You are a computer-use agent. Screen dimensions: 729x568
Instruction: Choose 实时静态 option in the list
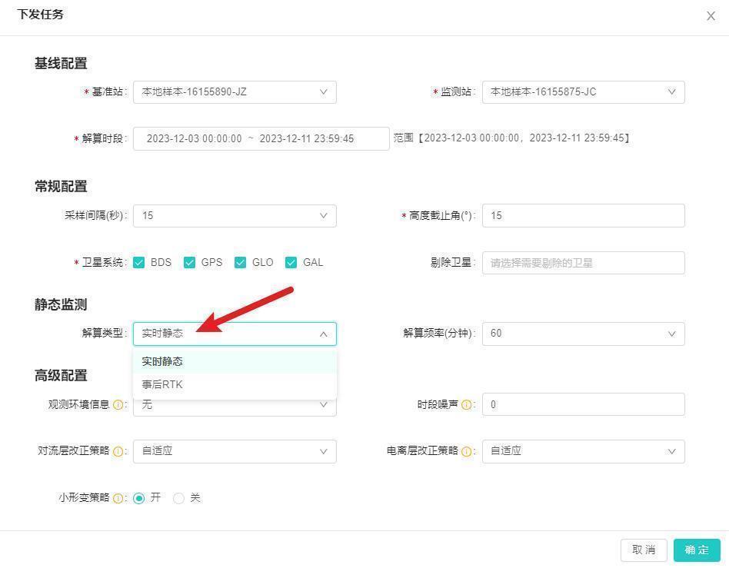[162, 361]
